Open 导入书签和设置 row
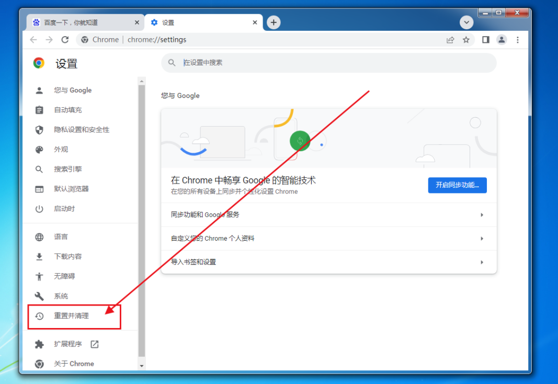This screenshot has height=384, width=558. 329,262
